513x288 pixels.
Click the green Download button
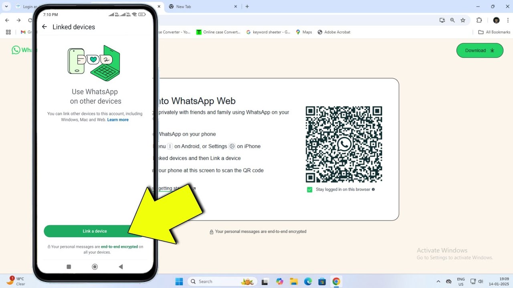480,50
